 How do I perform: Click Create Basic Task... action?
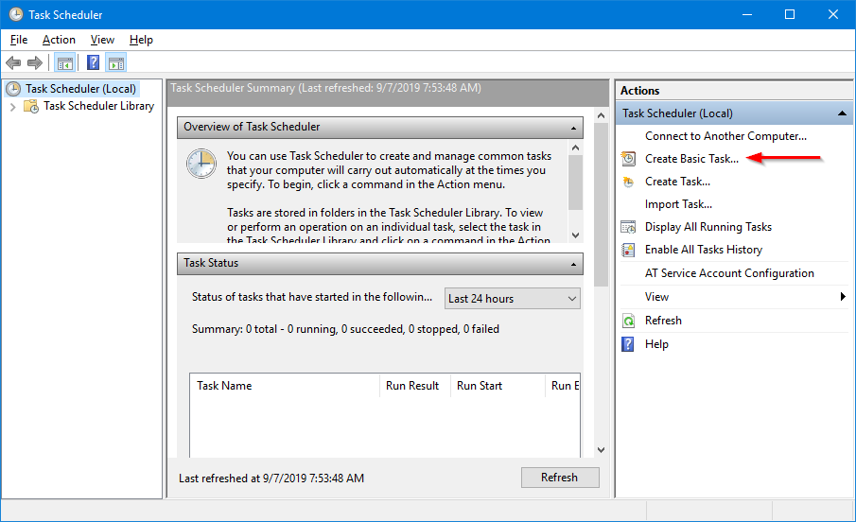(x=691, y=159)
